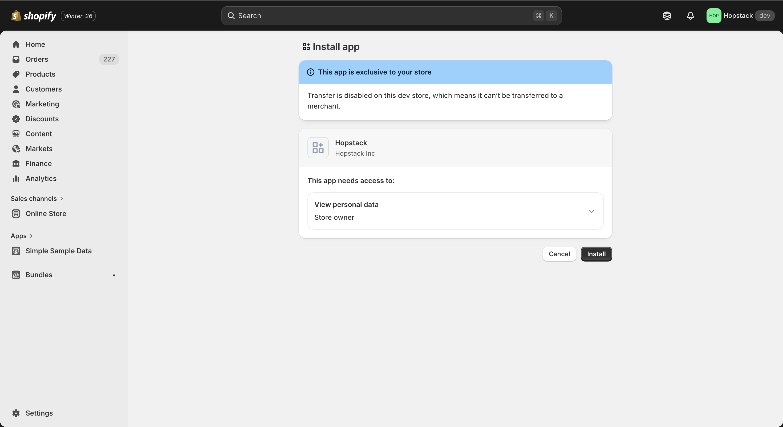Click the Discounts badge icon
Screen dimensions: 783x427
click(16, 119)
